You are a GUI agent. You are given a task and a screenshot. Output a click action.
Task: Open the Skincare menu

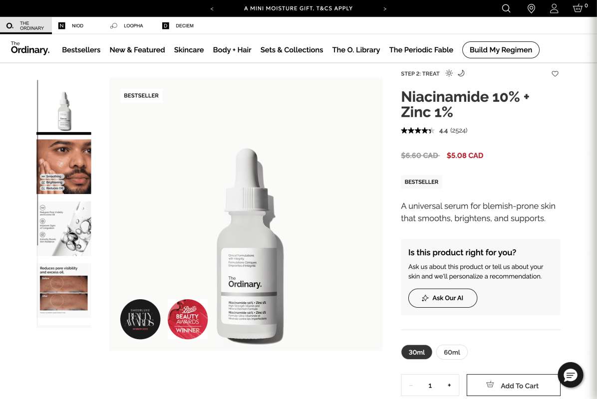tap(189, 50)
